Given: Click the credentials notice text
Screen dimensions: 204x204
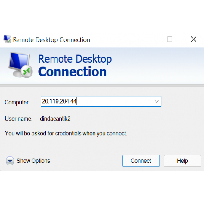Looking at the screenshot, I should coord(66,134).
